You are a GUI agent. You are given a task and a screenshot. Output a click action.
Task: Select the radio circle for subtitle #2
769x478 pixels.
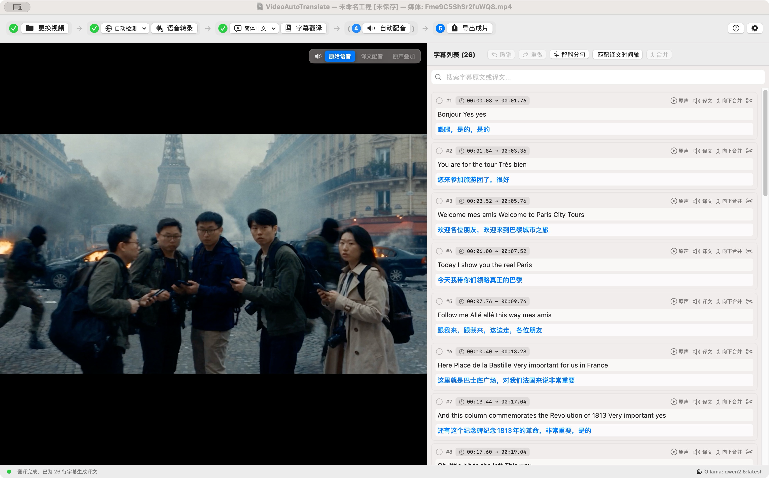(x=439, y=151)
